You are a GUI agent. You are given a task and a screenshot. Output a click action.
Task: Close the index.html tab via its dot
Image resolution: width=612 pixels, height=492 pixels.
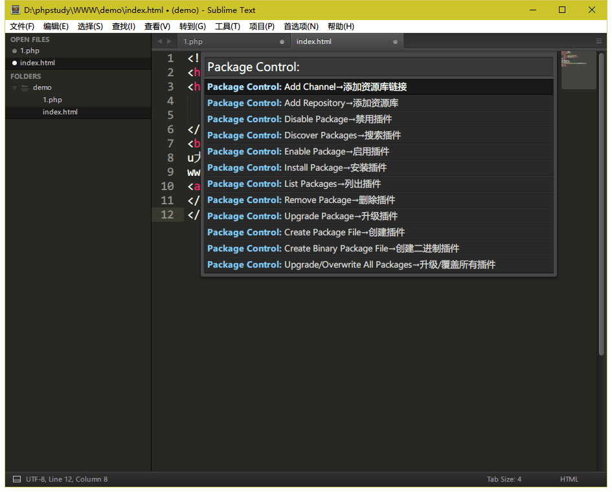pos(395,42)
